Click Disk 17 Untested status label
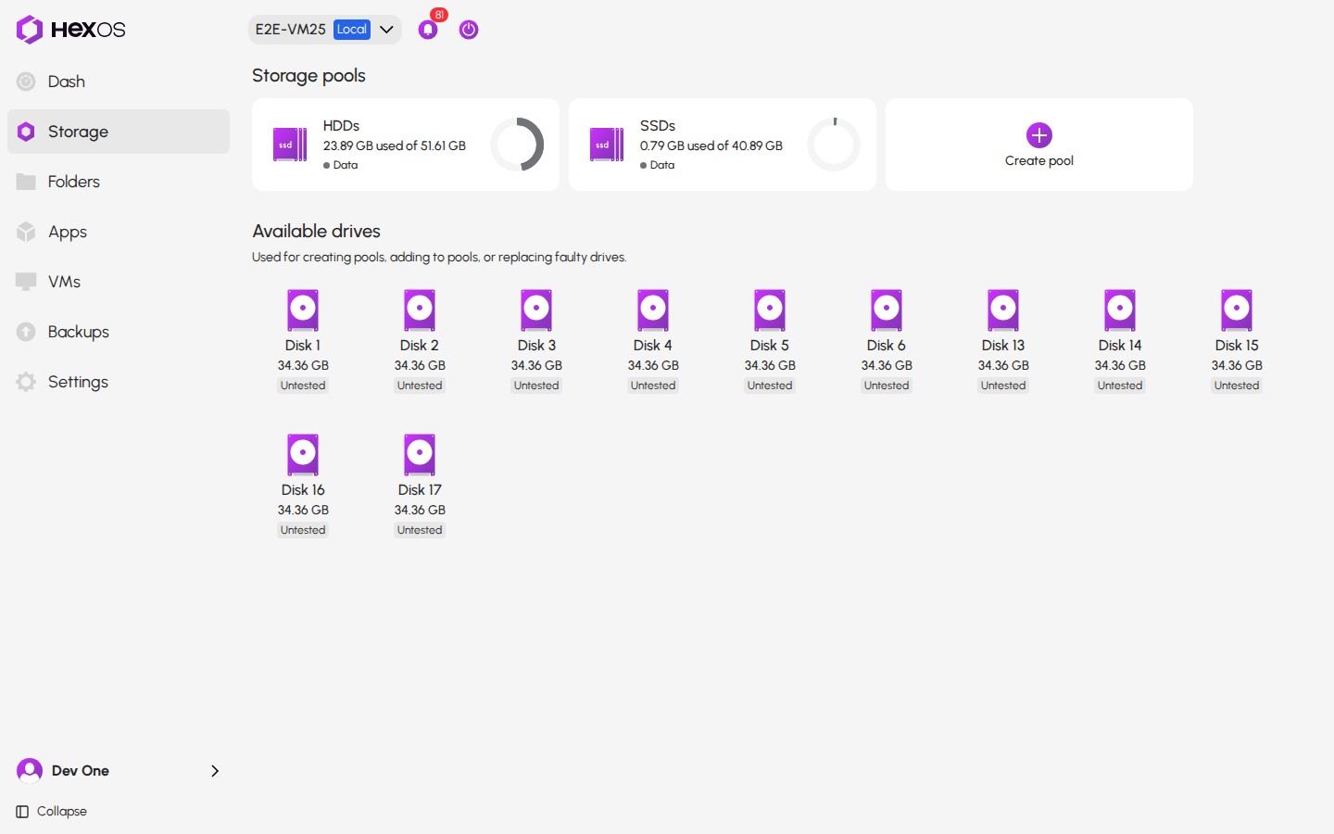 tap(420, 530)
